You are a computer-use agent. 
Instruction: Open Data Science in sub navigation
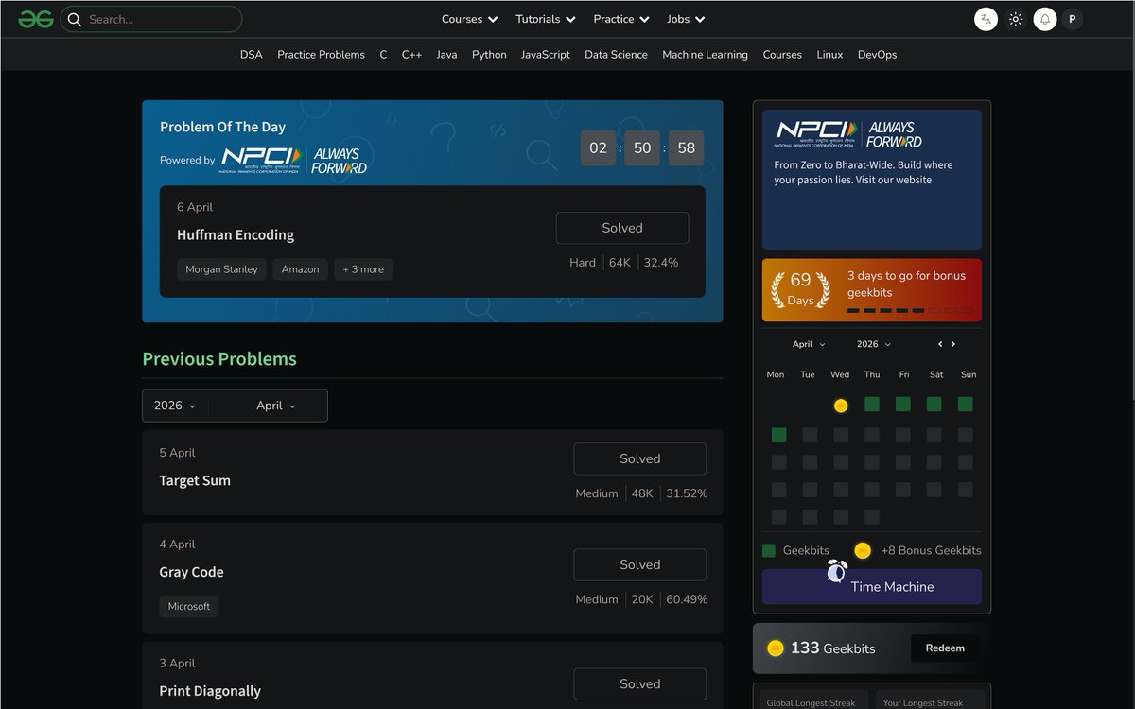[x=616, y=55]
